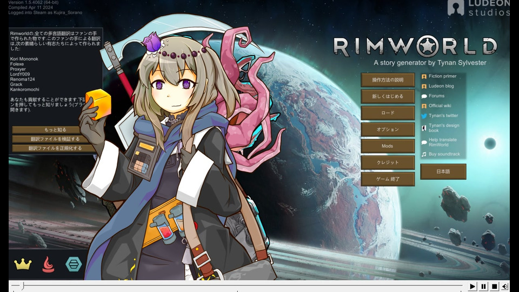Click the Compiled Apr 11 2024 text
The image size is (519, 292).
pyautogui.click(x=30, y=7)
